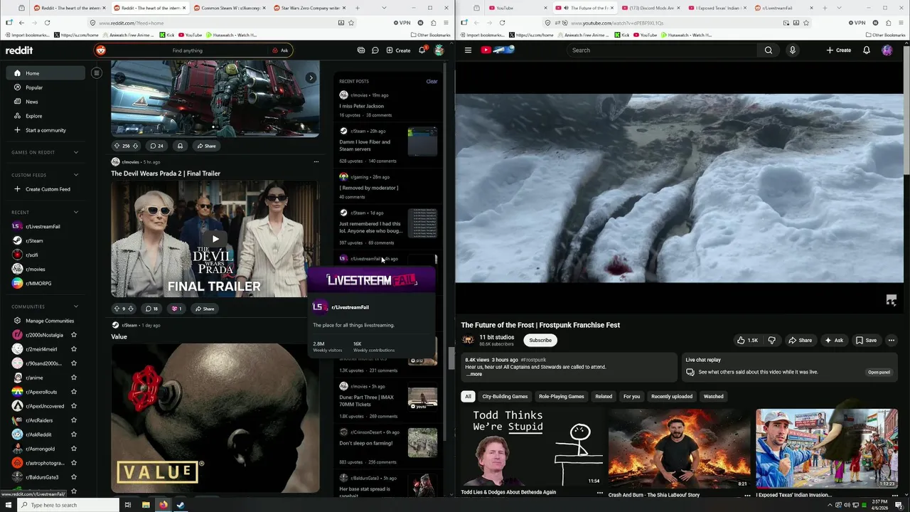Open options menu of Devil Wears Prada post
Viewport: 910px width, 512px height.
pos(316,162)
